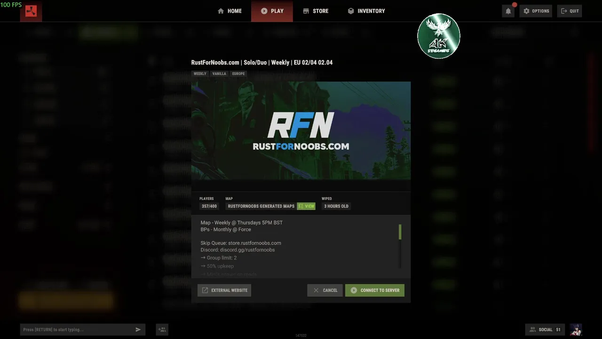Click the WEEKLY server tag

tap(200, 74)
